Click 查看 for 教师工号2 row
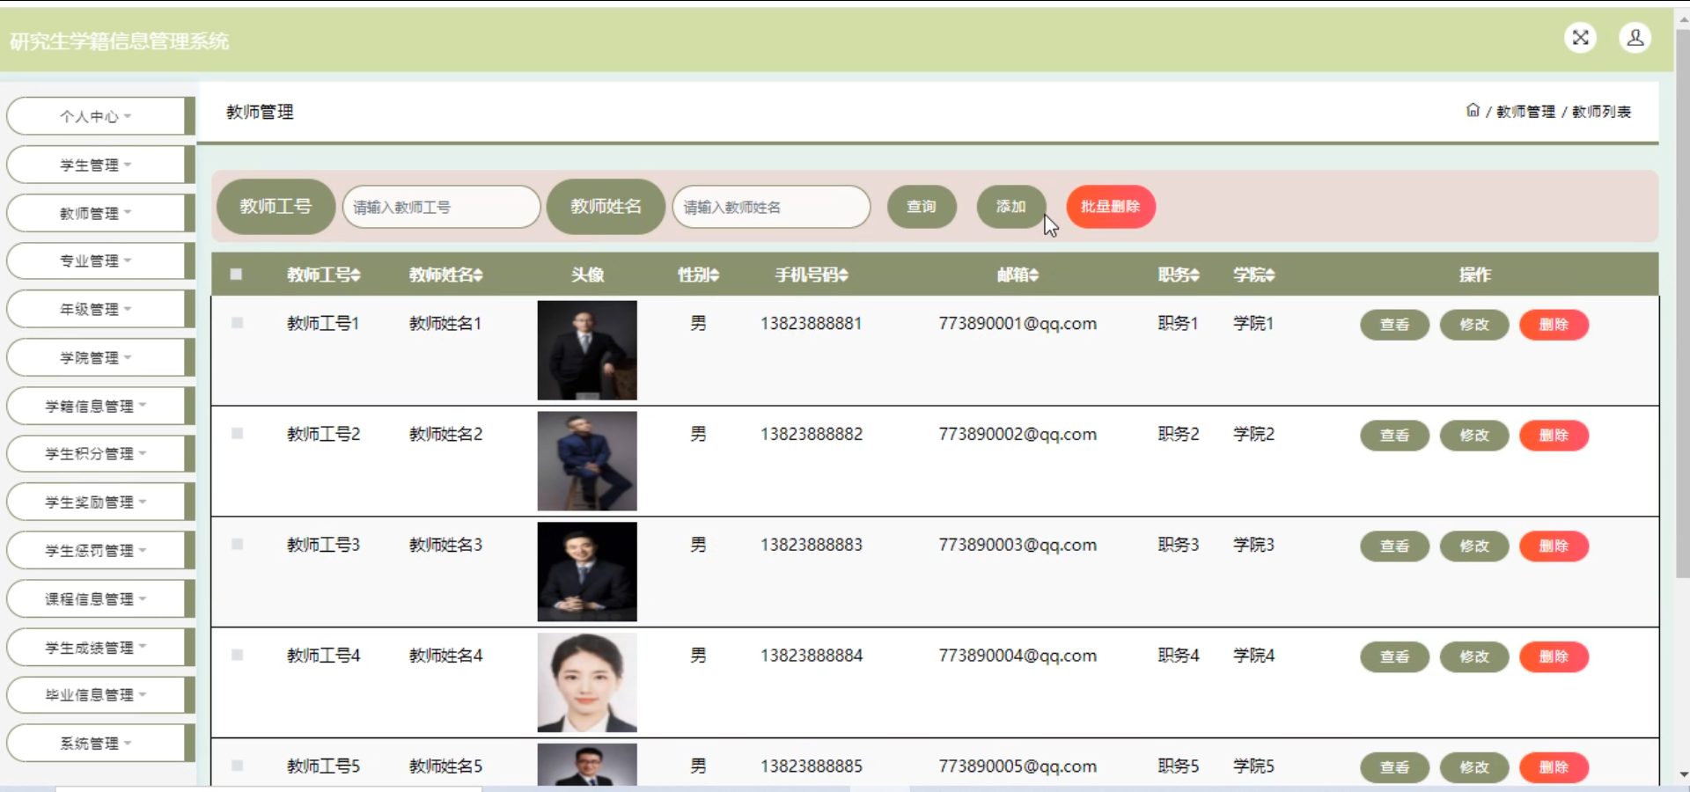 pos(1394,436)
